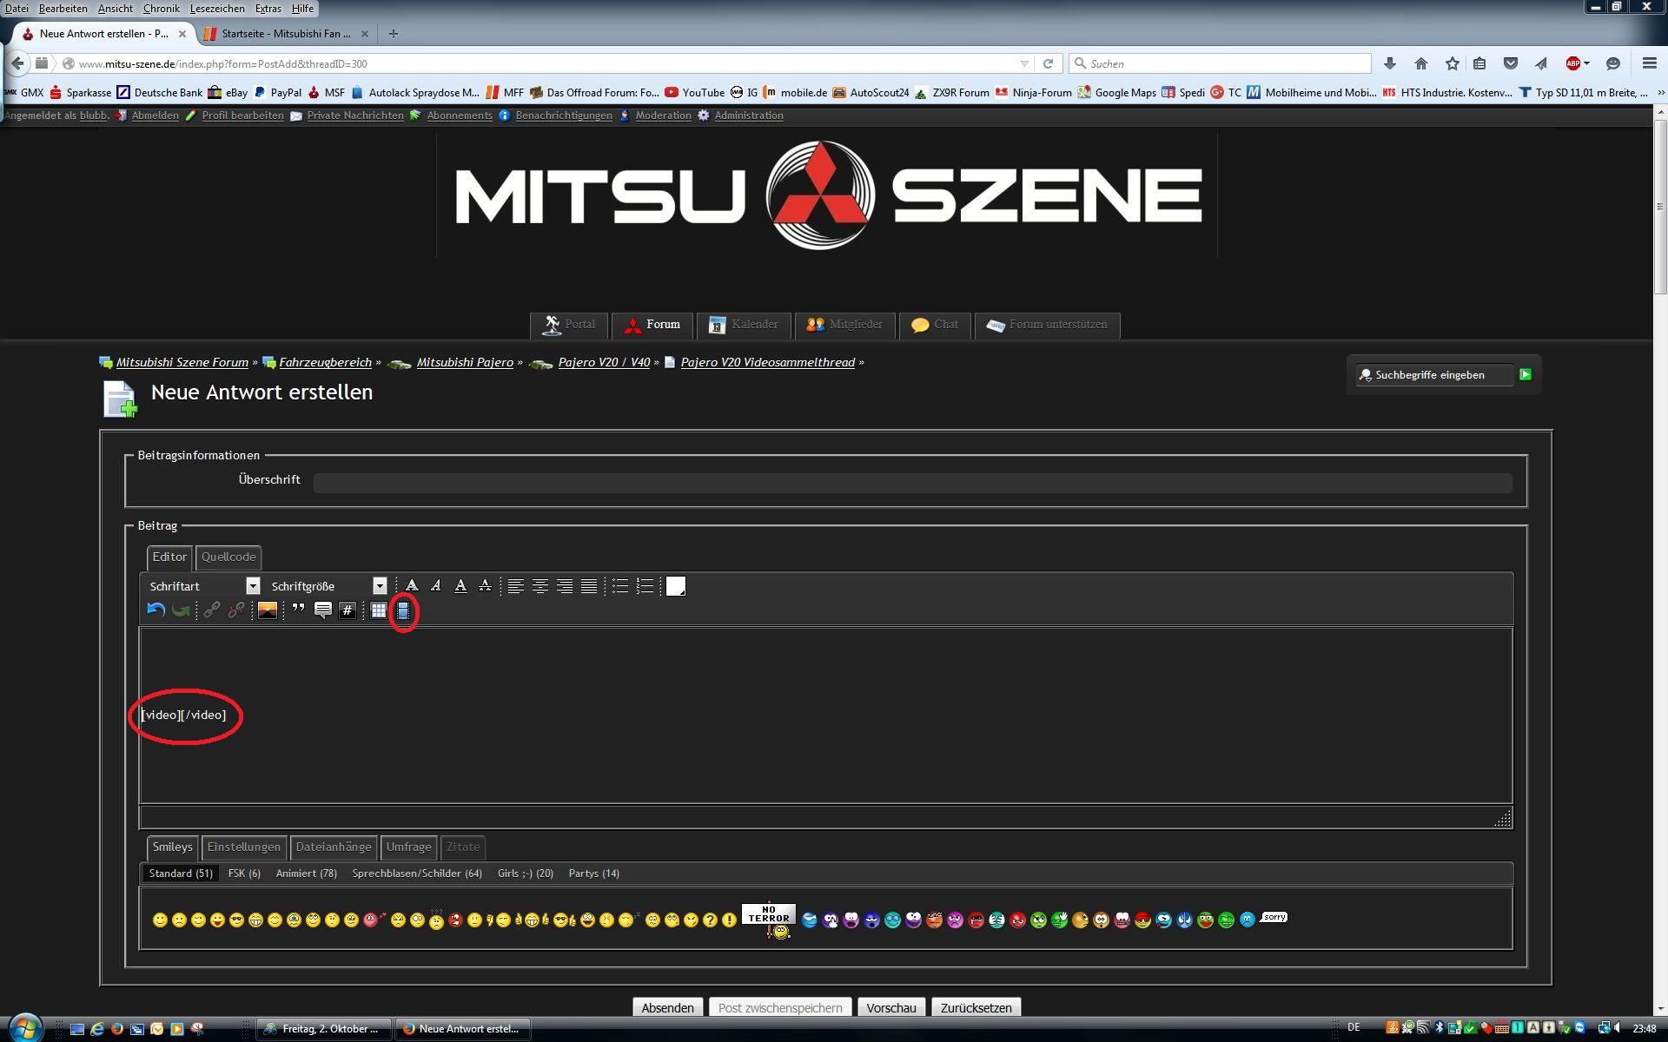Remove link with the unlink icon

[x=236, y=610]
